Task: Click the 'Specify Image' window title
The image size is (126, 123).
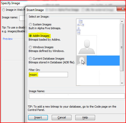Action: [x=10, y=3]
